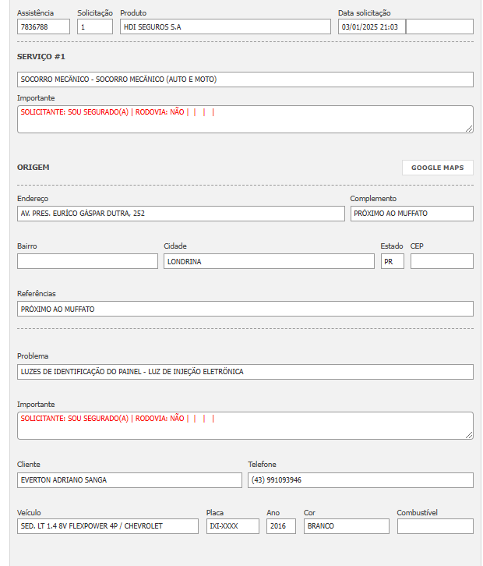Click the Data solicitação date field

pos(372,27)
